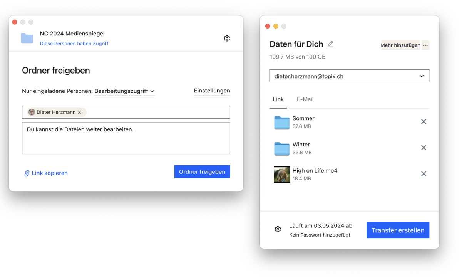462x279 pixels.
Task: Click Mehr hinzufügen button
Action: point(400,45)
